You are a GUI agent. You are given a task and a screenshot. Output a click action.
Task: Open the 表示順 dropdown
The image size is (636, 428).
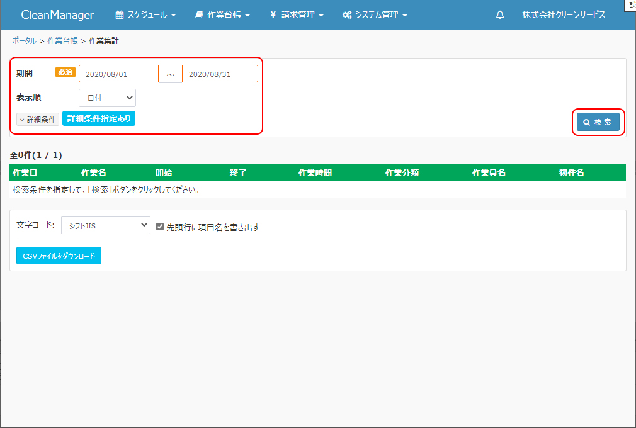(x=107, y=98)
